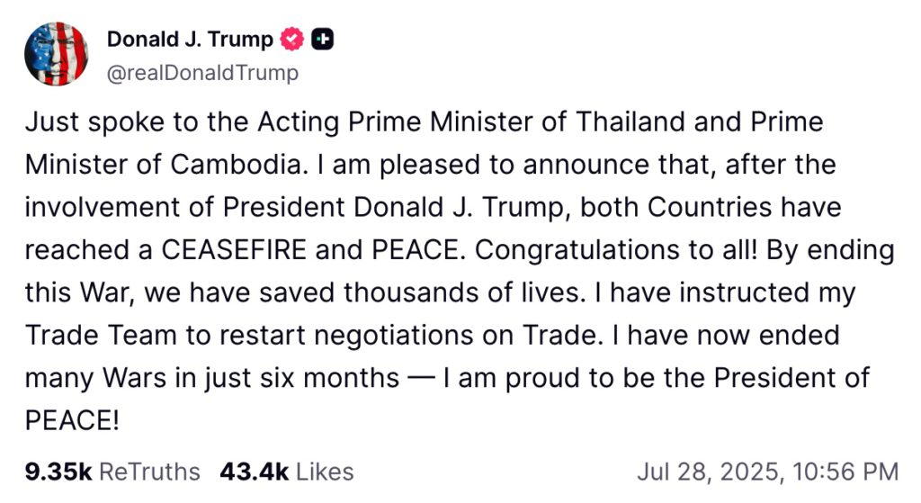The width and height of the screenshot is (921, 503).
Task: Open the Donald J. Trump display name
Action: pos(190,40)
